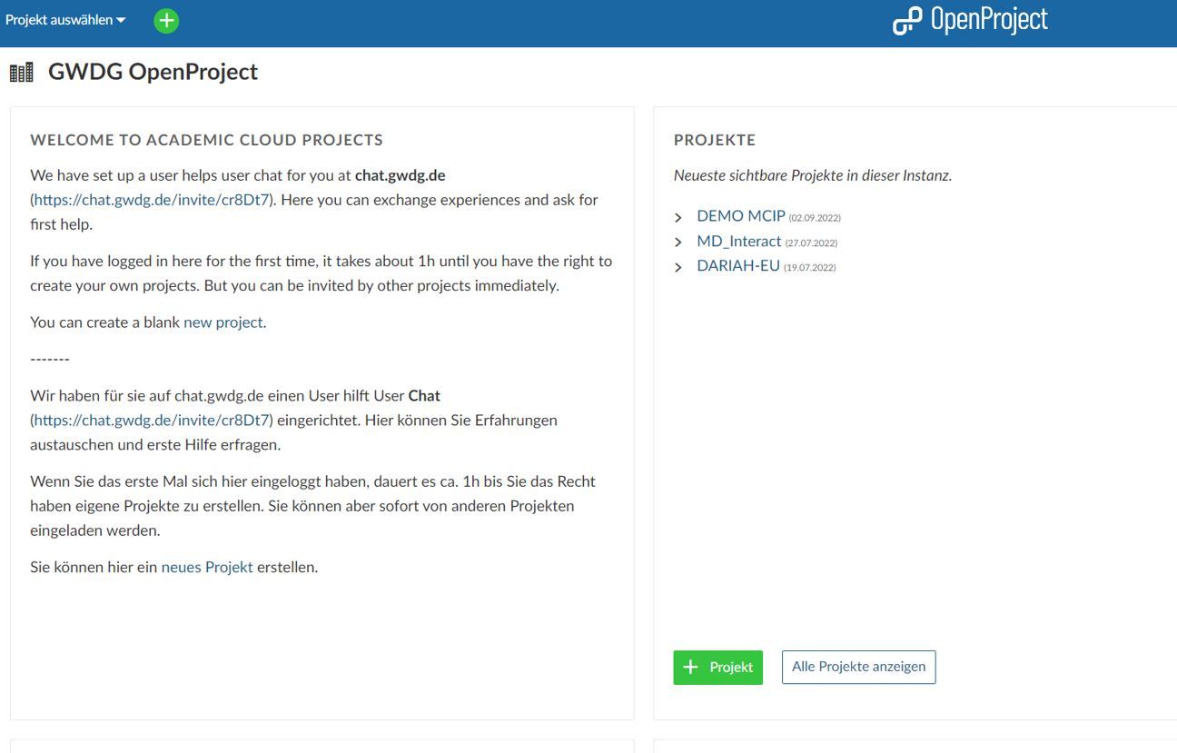Image resolution: width=1177 pixels, height=753 pixels.
Task: Follow the chat invite link in German paragraph
Action: click(152, 421)
